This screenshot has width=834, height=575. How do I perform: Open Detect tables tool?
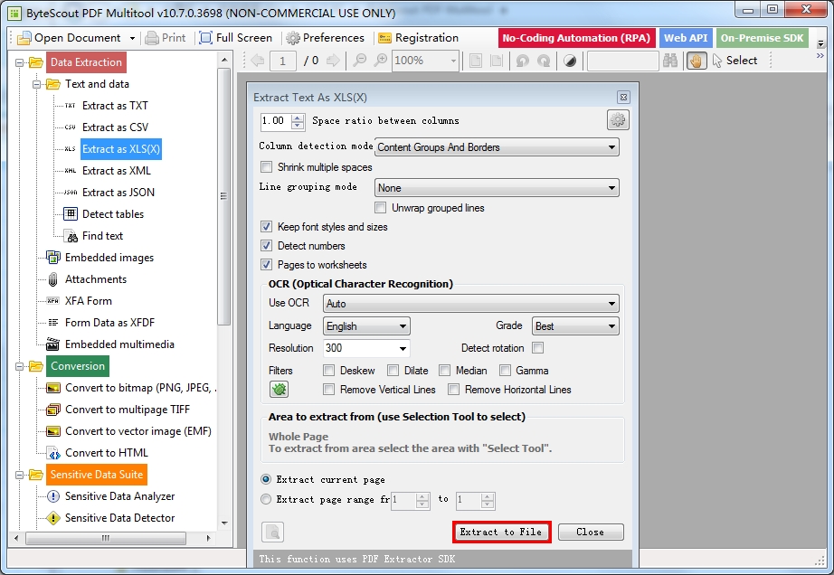point(113,214)
